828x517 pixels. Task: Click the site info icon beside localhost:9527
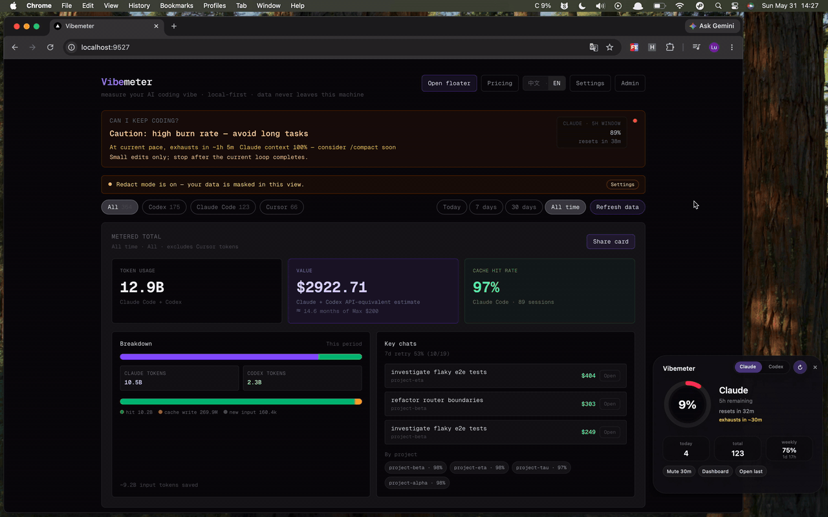click(71, 47)
